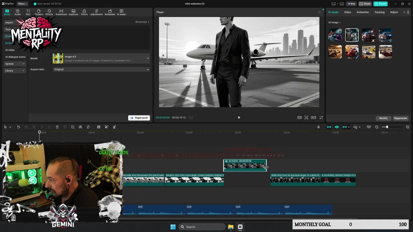Open the AI dialogue scene sidebar item
Viewport: 413px width, 232px height.
point(15,57)
